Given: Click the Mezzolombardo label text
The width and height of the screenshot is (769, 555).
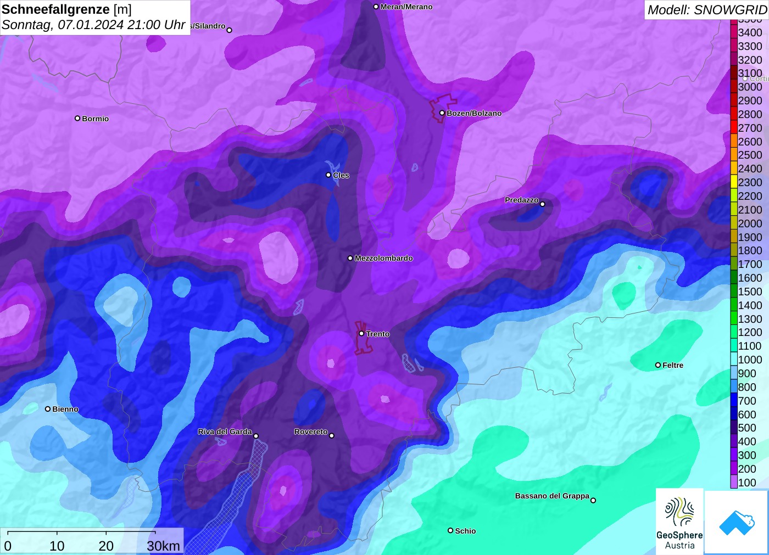Looking at the screenshot, I should tap(383, 258).
